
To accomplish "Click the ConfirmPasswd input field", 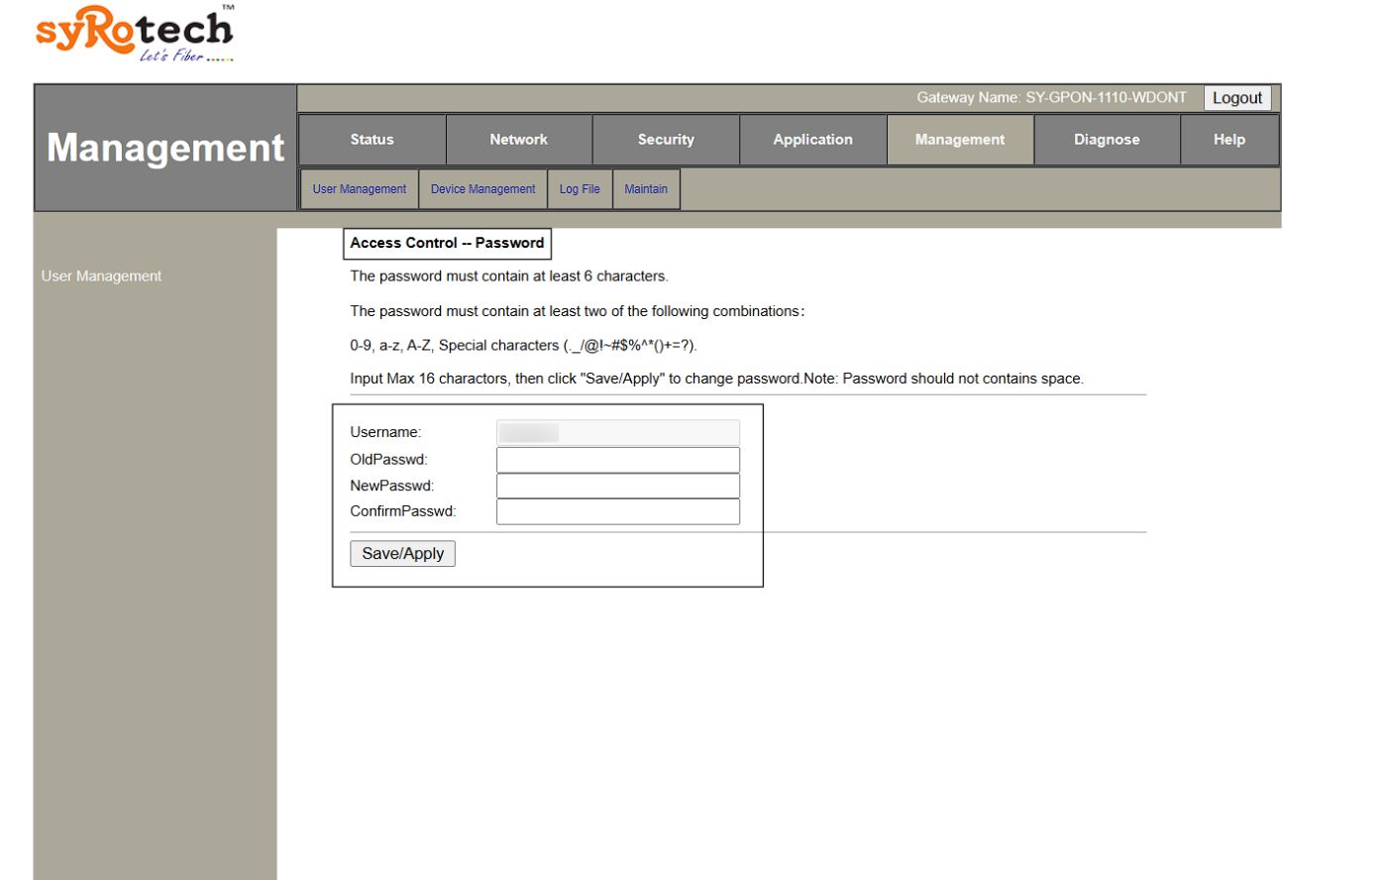I will point(617,510).
